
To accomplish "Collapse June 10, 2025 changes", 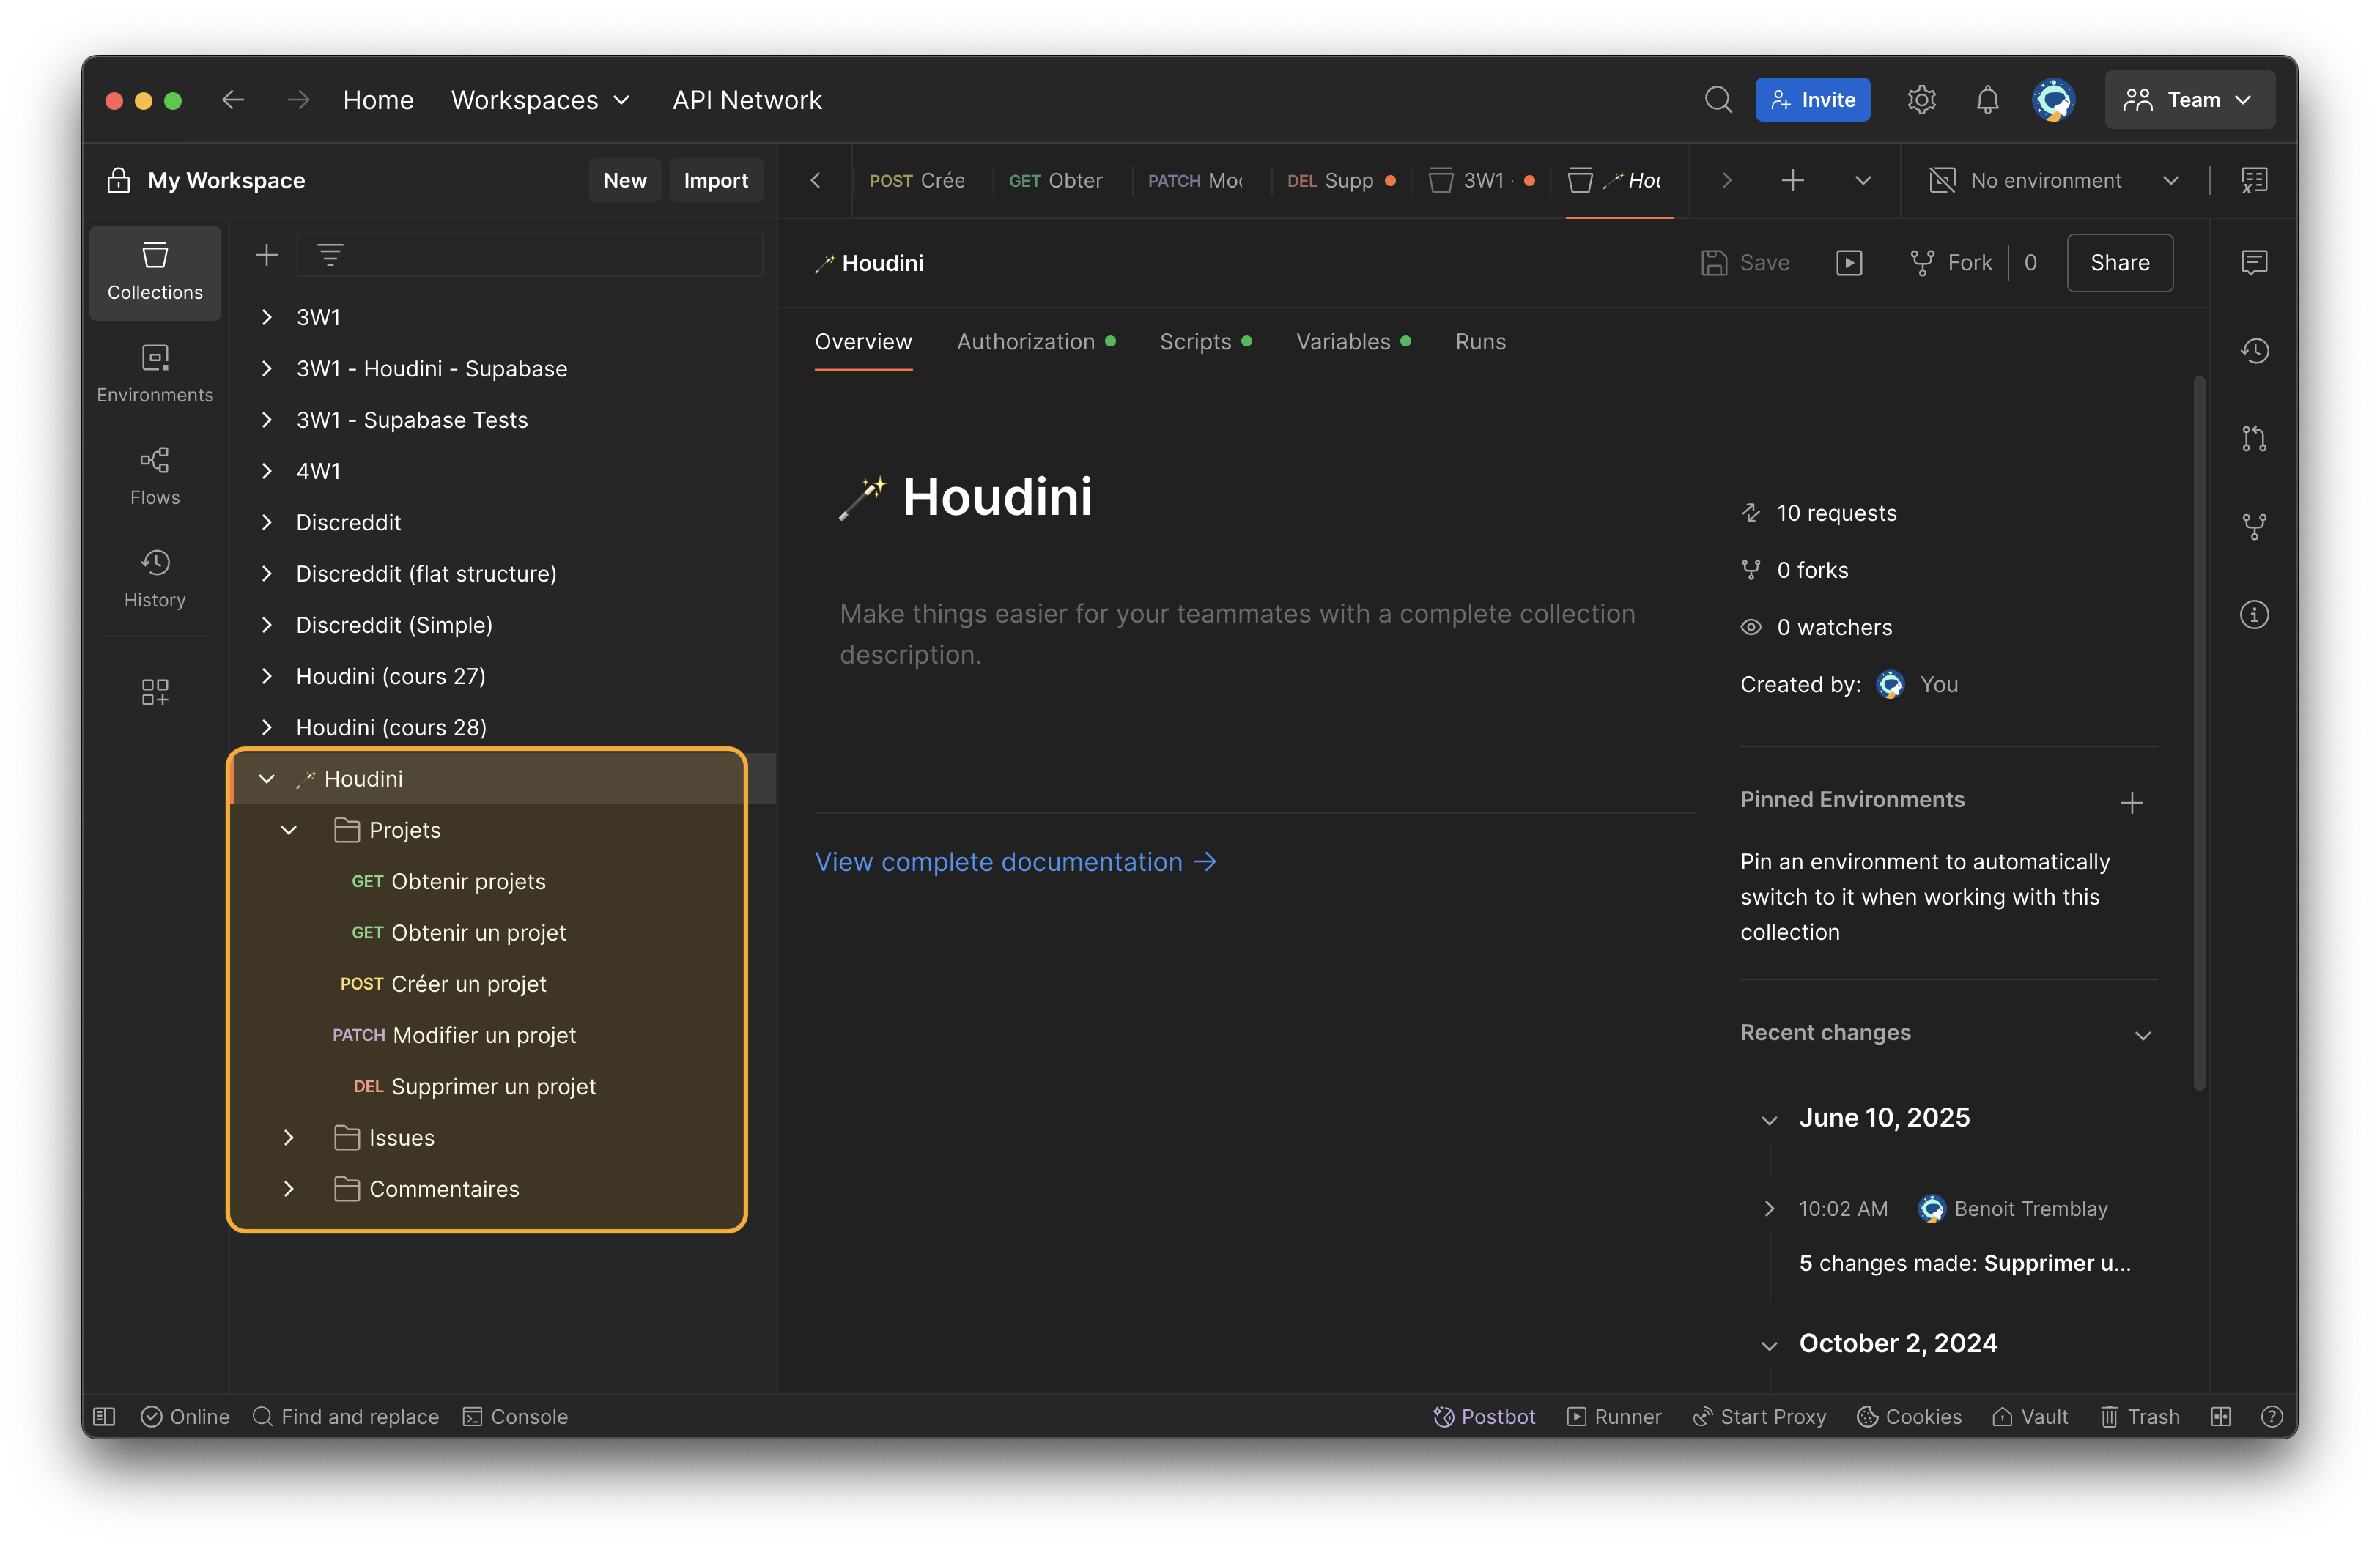I will (1768, 1120).
